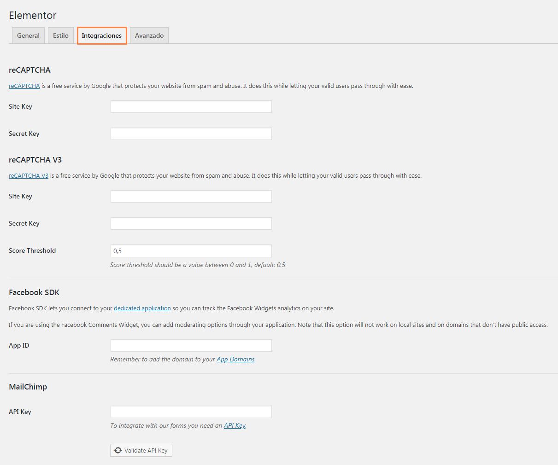Click the Elementor page title
The image size is (558, 465).
(33, 15)
